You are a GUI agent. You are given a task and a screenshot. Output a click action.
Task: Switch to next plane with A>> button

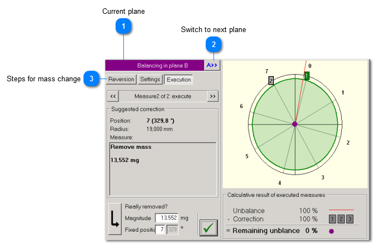pos(212,65)
